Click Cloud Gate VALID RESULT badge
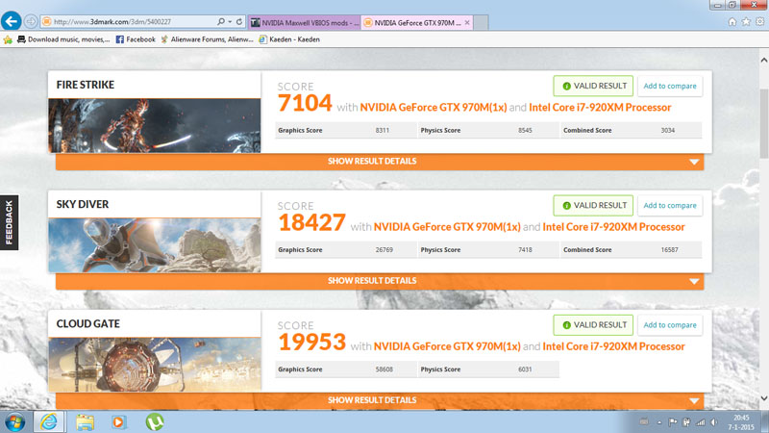The width and height of the screenshot is (769, 433). point(593,325)
